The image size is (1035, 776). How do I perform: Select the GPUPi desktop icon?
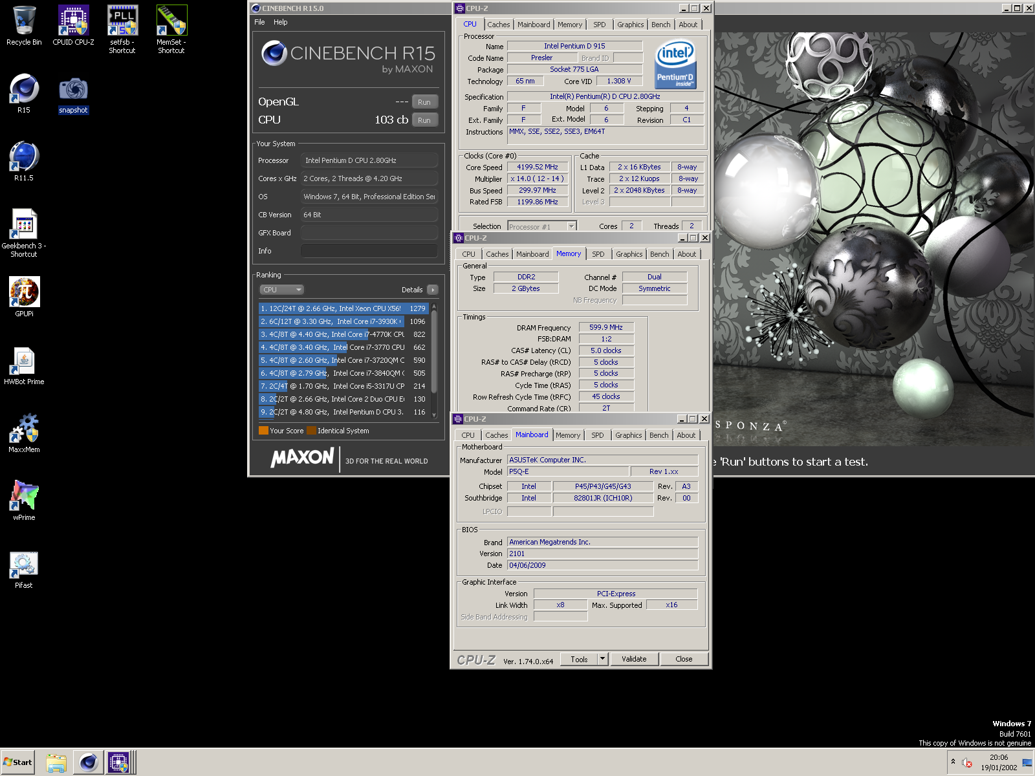[24, 297]
